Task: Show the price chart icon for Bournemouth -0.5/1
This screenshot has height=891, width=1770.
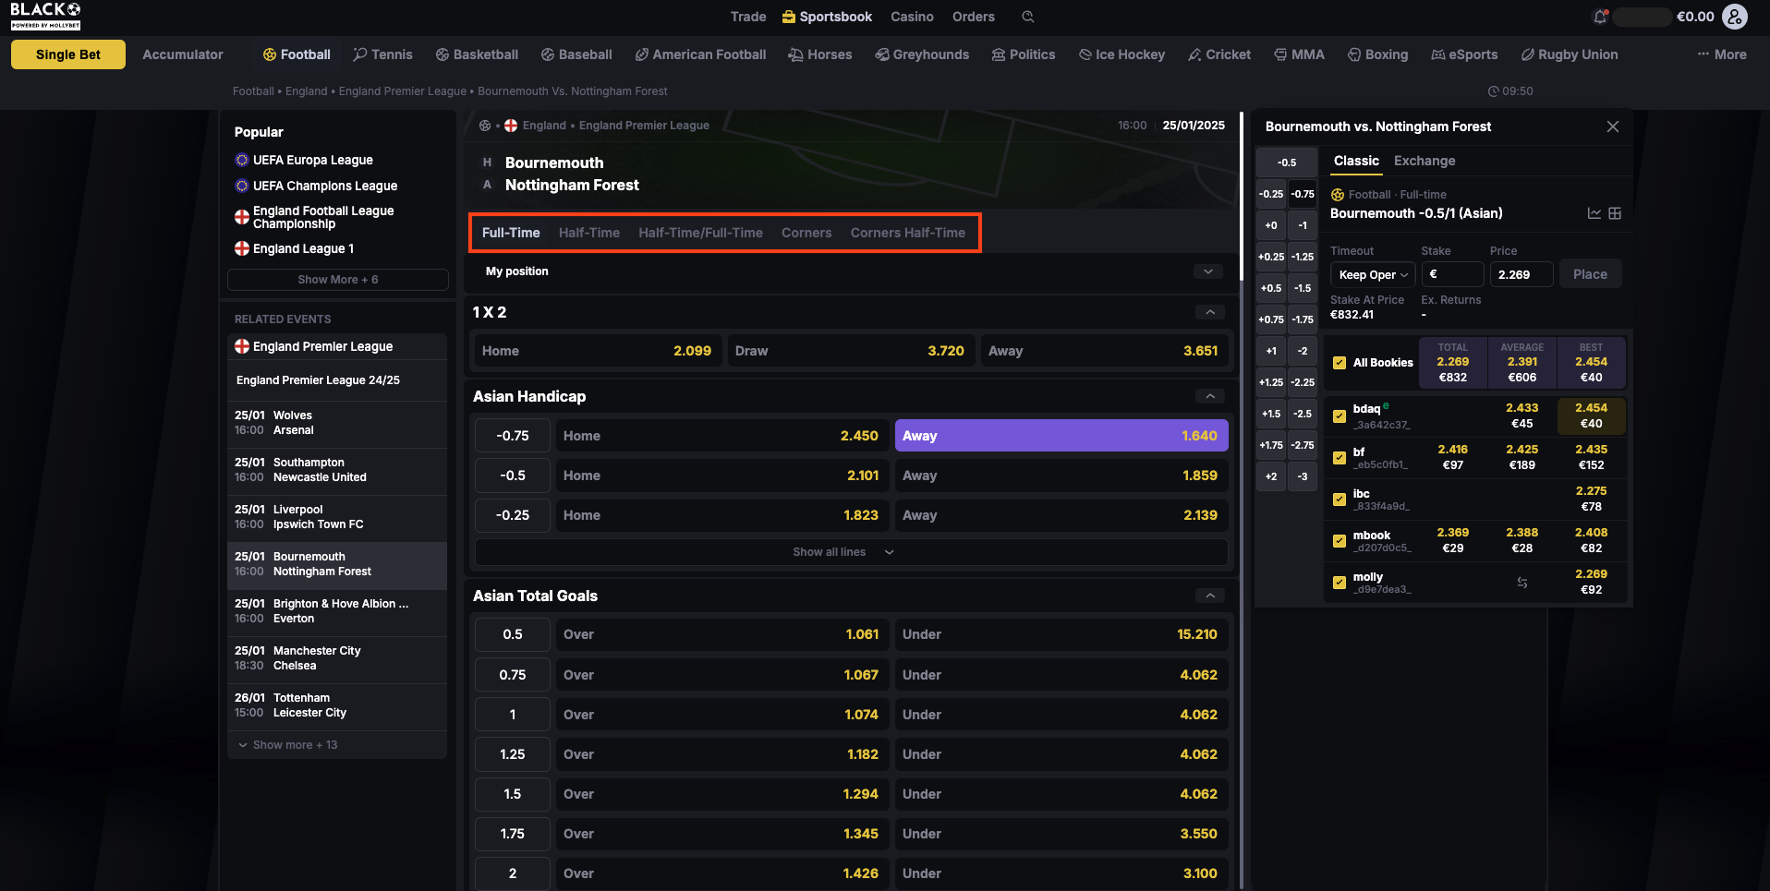Action: pos(1594,213)
